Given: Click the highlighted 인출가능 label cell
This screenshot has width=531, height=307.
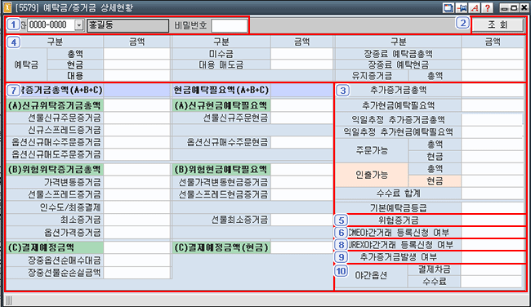Looking at the screenshot, I should 372,175.
